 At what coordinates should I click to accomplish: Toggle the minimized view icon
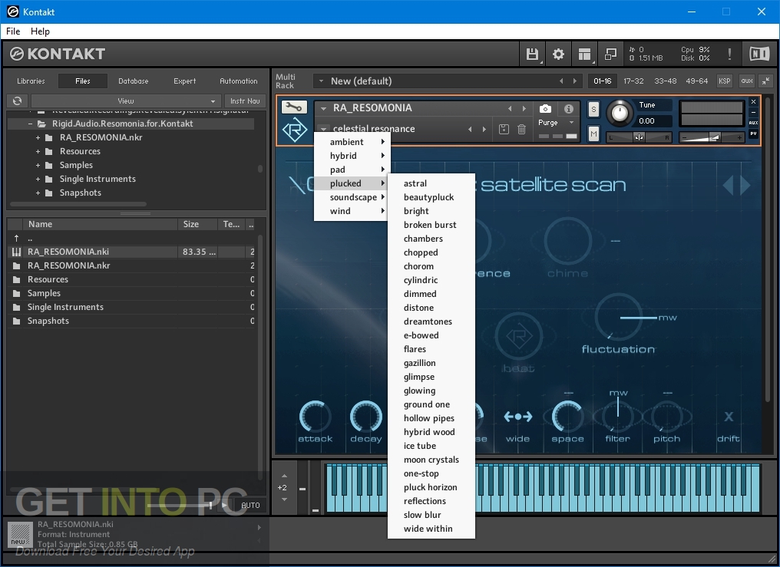click(610, 54)
